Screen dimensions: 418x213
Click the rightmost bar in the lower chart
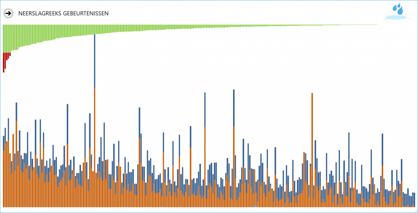414,200
